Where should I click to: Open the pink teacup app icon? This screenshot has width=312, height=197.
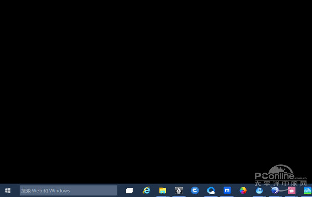click(x=292, y=190)
